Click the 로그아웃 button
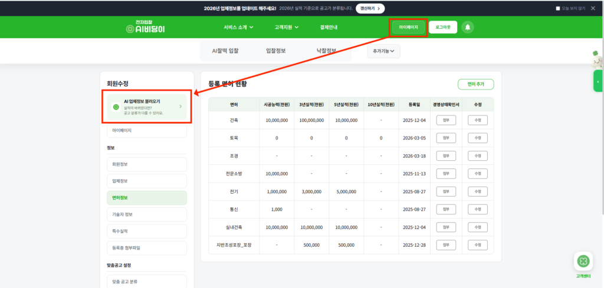The width and height of the screenshot is (604, 288). click(x=443, y=27)
